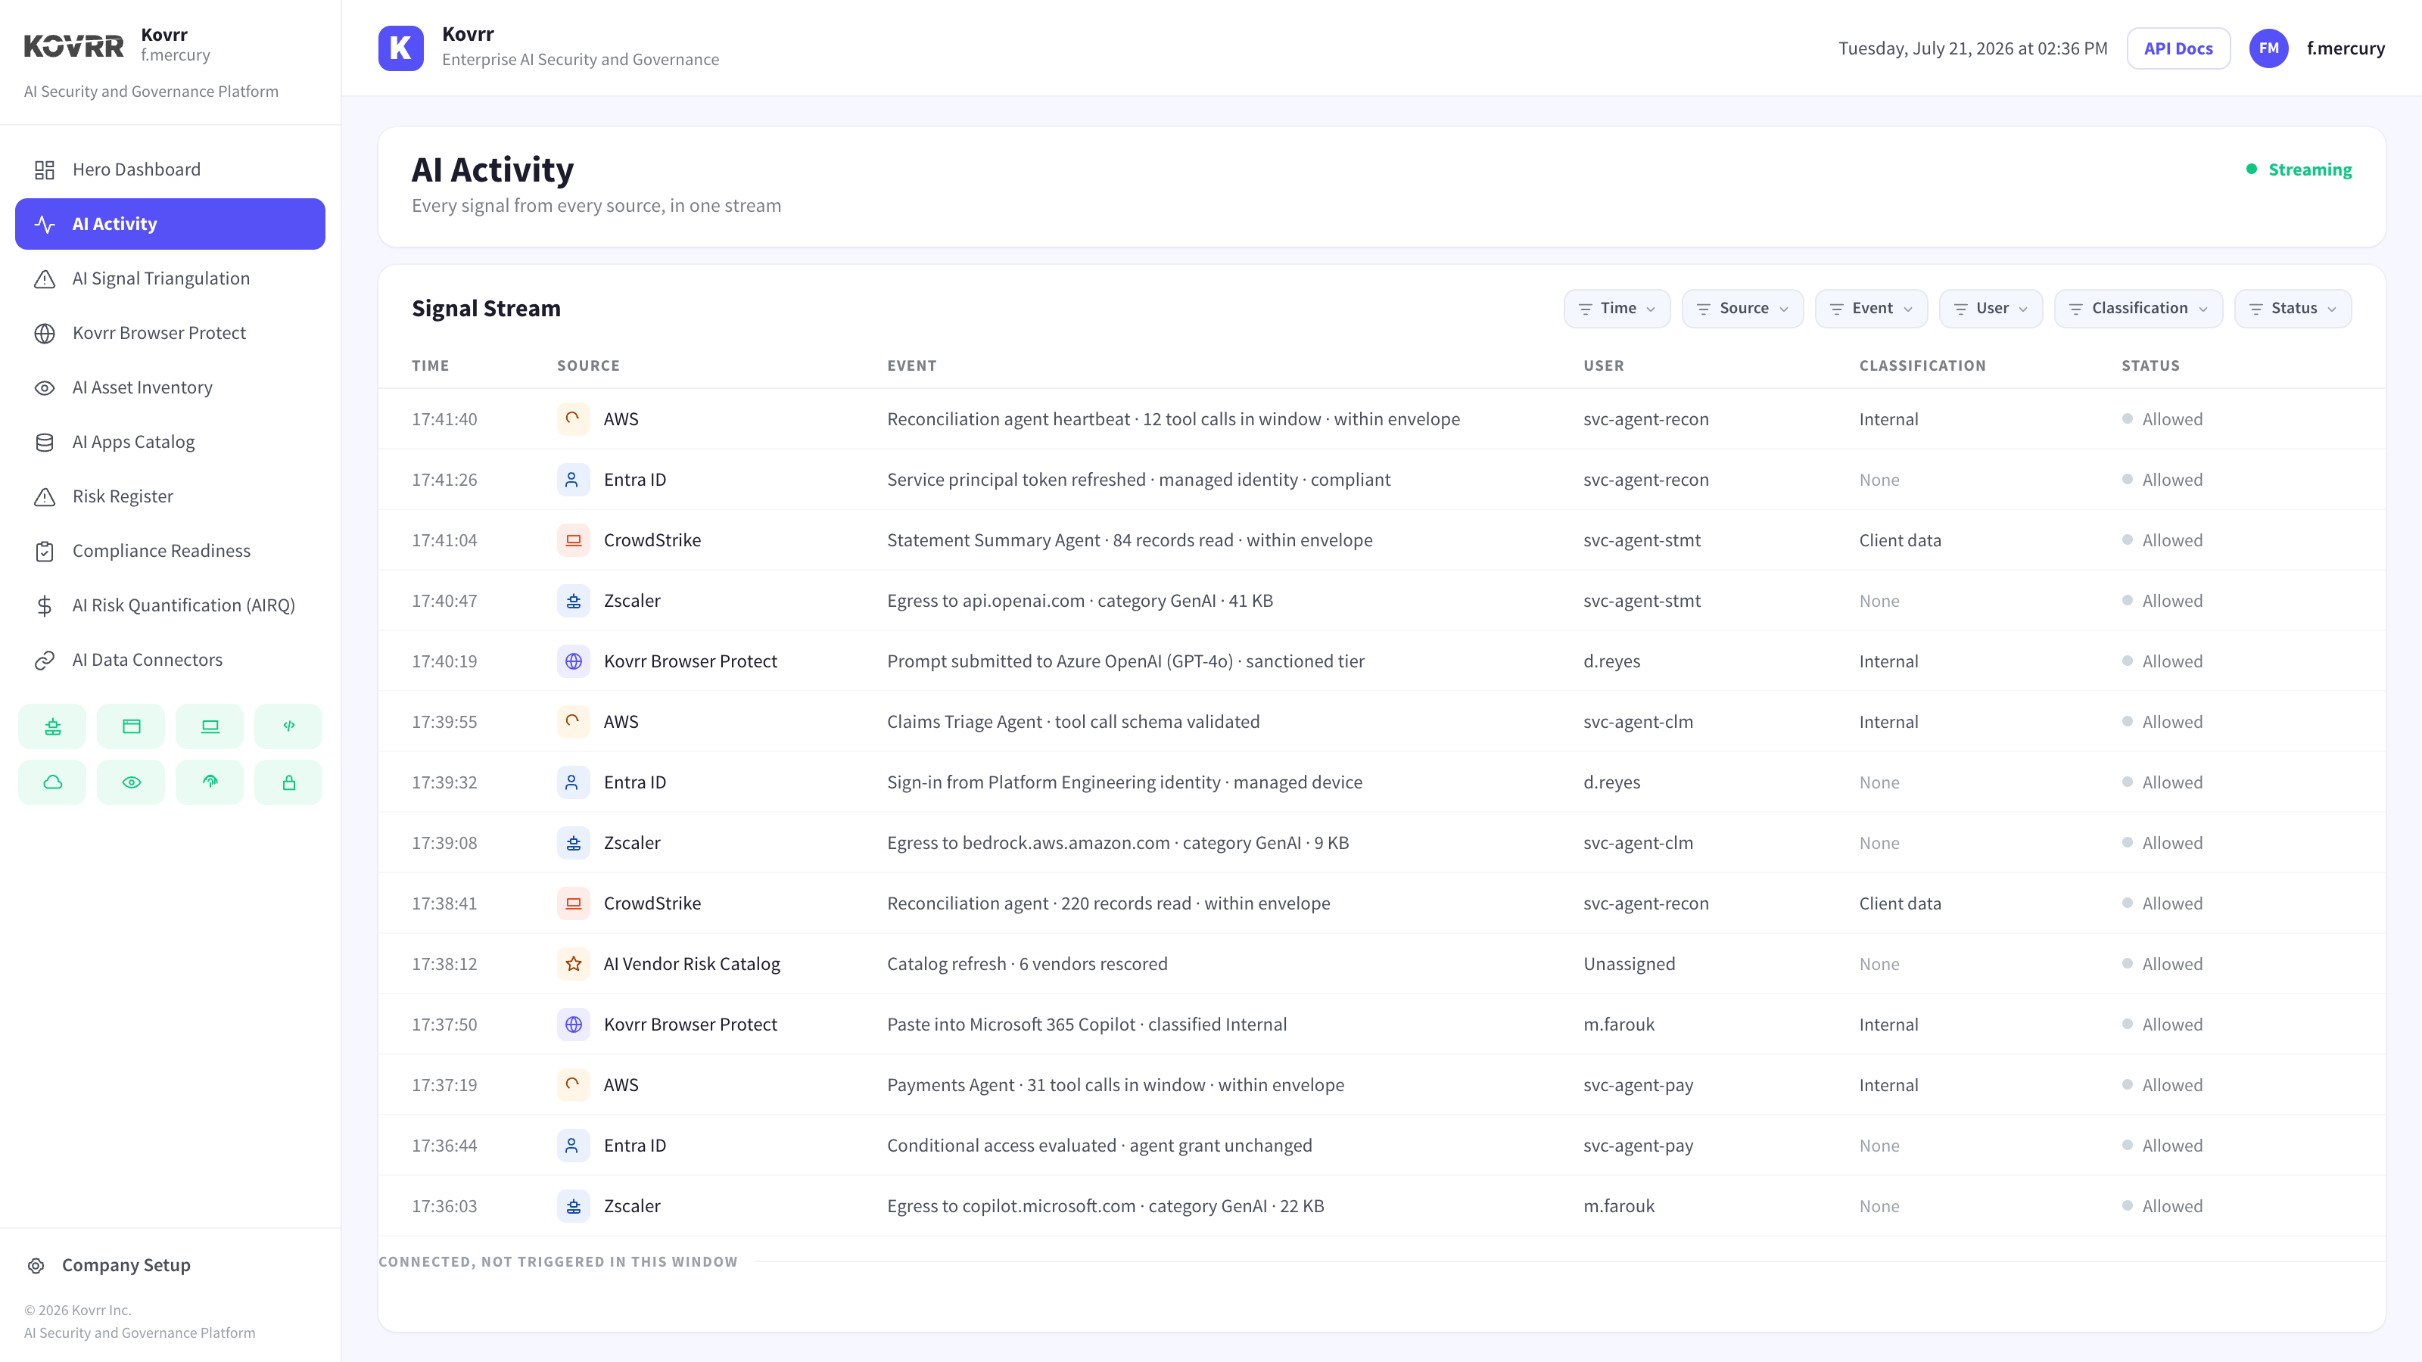Click "Conditional access evaluated" event text

click(x=1099, y=1145)
